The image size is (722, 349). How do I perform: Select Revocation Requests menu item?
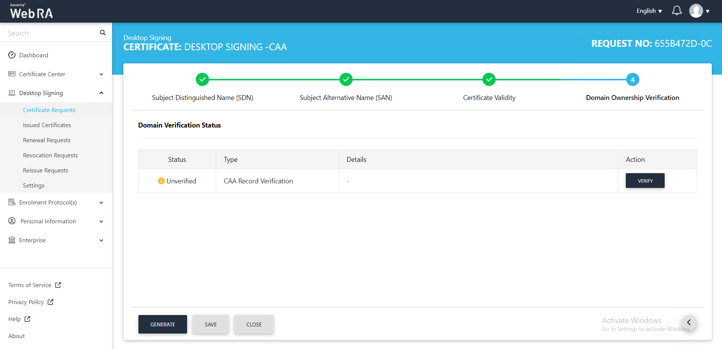[x=50, y=155]
